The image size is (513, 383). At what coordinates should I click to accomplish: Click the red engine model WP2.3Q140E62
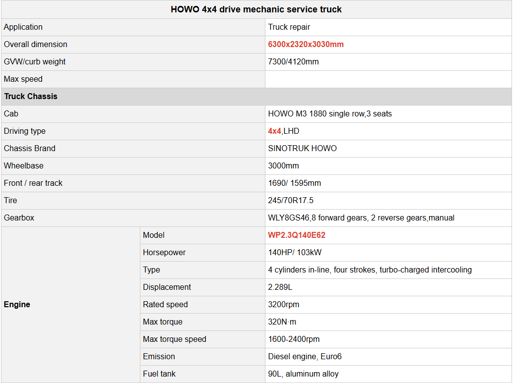click(x=297, y=235)
